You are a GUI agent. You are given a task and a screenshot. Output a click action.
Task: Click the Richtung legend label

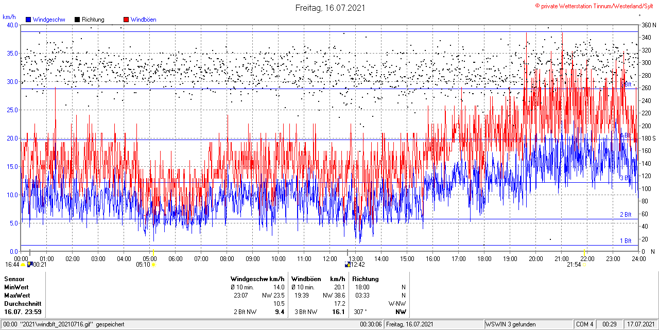coord(93,20)
